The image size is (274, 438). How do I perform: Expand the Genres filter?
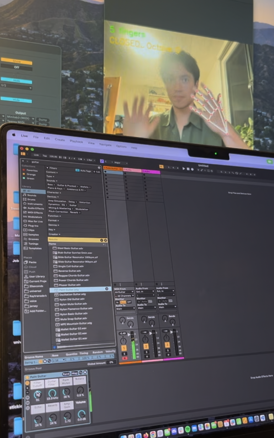point(53,225)
